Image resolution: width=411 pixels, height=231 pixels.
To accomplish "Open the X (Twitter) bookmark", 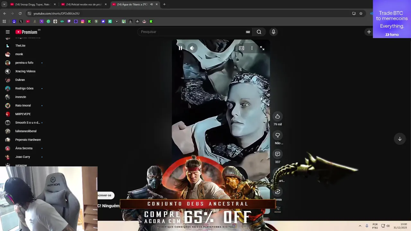I will click(21, 21).
